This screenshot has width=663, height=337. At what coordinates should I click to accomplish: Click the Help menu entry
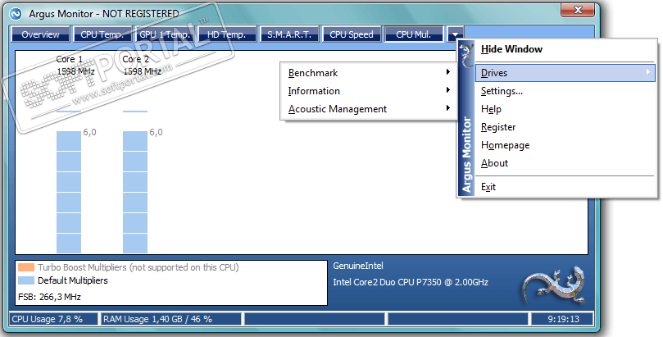coord(565,109)
